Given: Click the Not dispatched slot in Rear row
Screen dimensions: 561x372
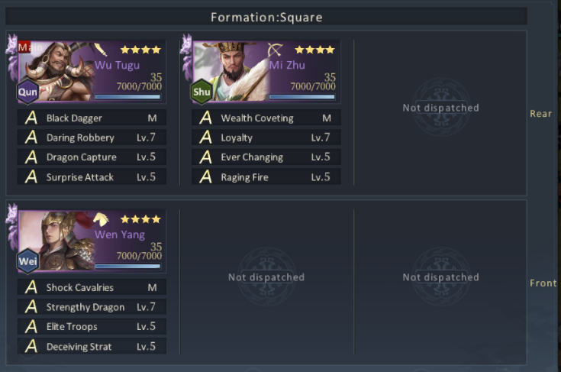Looking at the screenshot, I should [440, 108].
